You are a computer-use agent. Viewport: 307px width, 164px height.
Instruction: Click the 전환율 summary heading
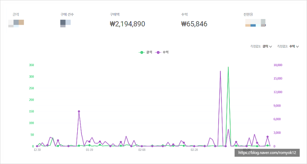(248, 14)
